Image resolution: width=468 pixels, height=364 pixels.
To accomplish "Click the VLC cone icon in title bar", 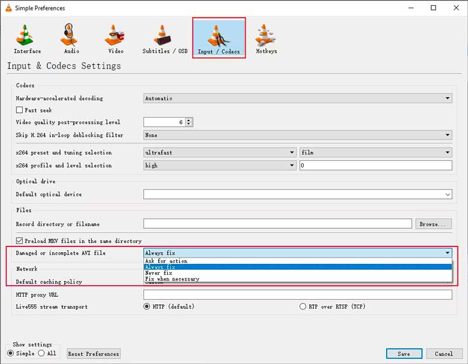I will 8,8.
